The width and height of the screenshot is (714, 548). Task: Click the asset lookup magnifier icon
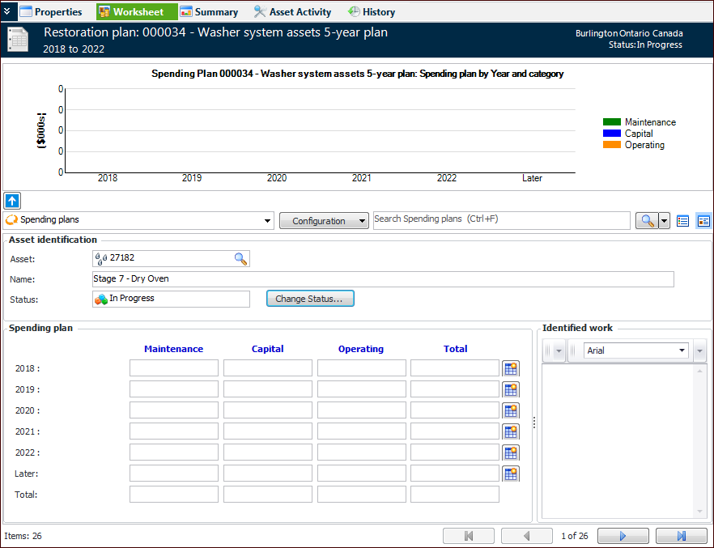click(x=240, y=258)
